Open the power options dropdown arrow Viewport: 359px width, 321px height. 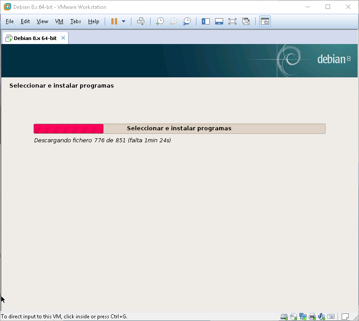(x=123, y=21)
